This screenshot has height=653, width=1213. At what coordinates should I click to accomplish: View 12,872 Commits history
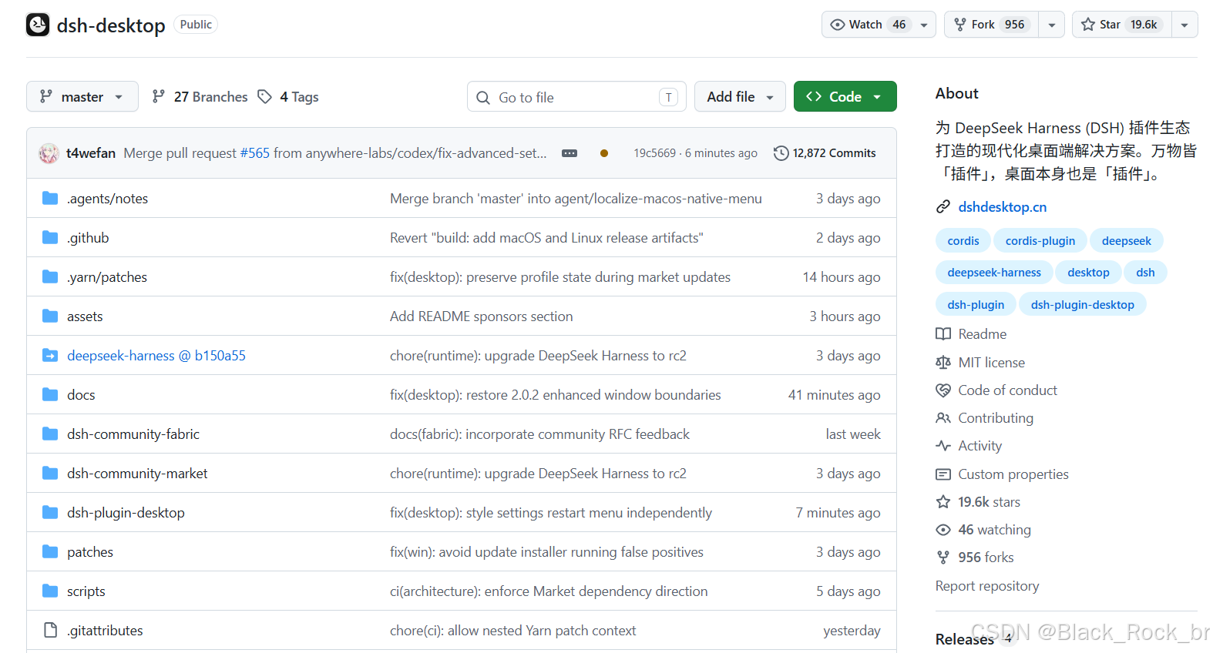pos(825,153)
